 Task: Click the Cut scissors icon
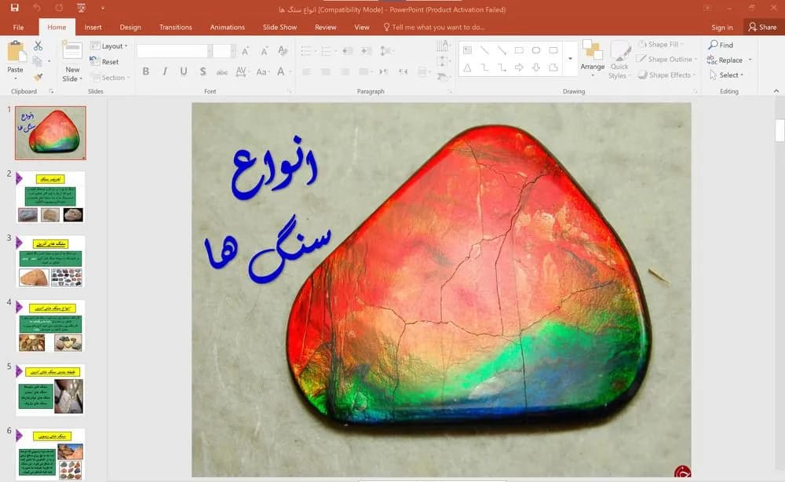38,46
